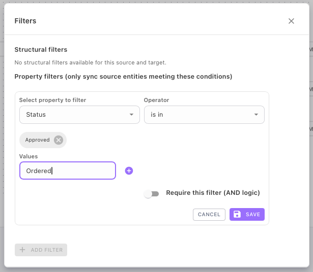This screenshot has width=313, height=272.
Task: Click the purple plus icon to add value
Action: pyautogui.click(x=129, y=171)
